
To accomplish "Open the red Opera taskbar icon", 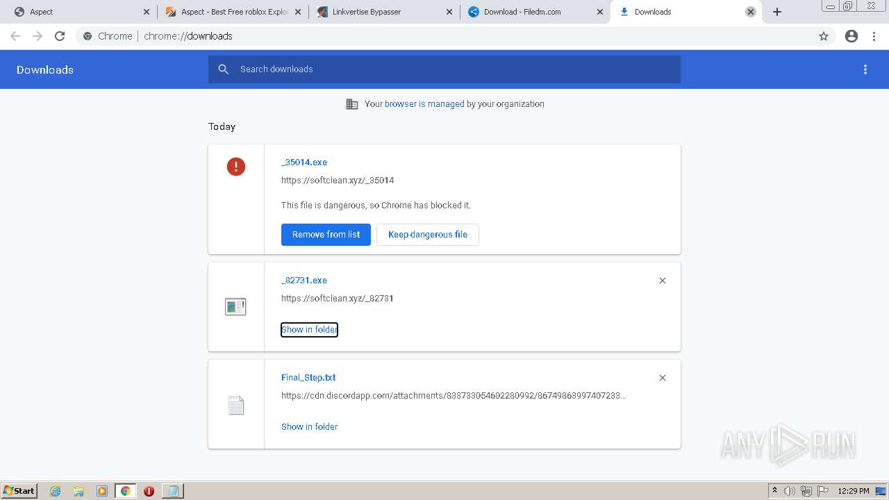I will [x=149, y=491].
